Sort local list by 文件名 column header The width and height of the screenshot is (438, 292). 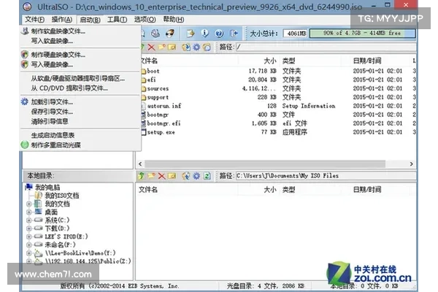(148, 190)
